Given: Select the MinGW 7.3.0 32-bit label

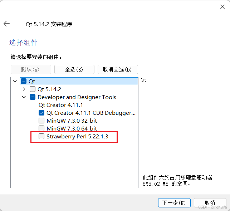Looking at the screenshot, I should pyautogui.click(x=72, y=121).
